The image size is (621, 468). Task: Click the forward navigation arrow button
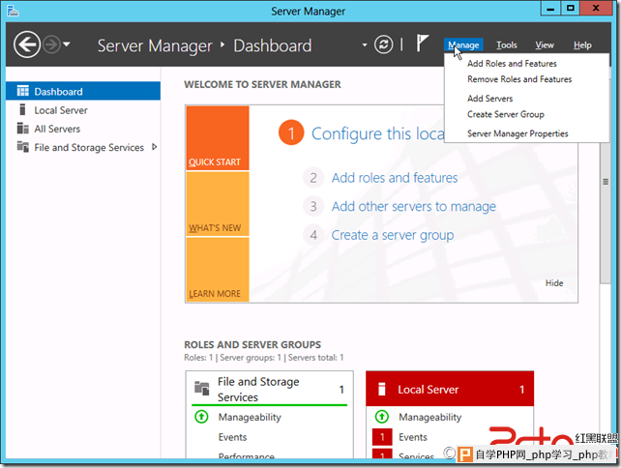coord(51,44)
